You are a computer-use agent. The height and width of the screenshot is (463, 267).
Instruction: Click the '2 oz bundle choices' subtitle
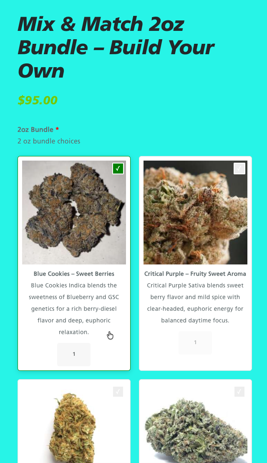click(49, 141)
